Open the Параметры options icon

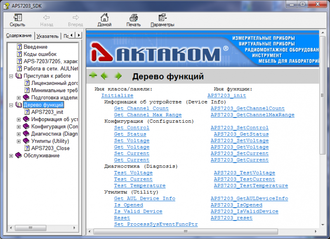162,17
